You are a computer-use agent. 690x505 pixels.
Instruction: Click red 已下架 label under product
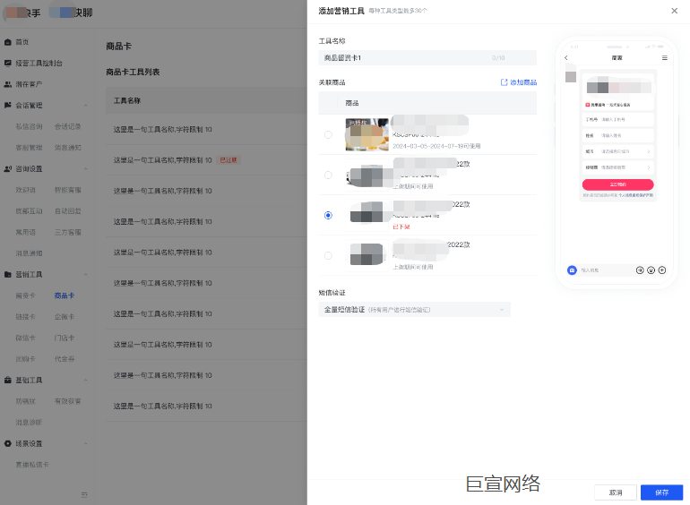(x=401, y=227)
